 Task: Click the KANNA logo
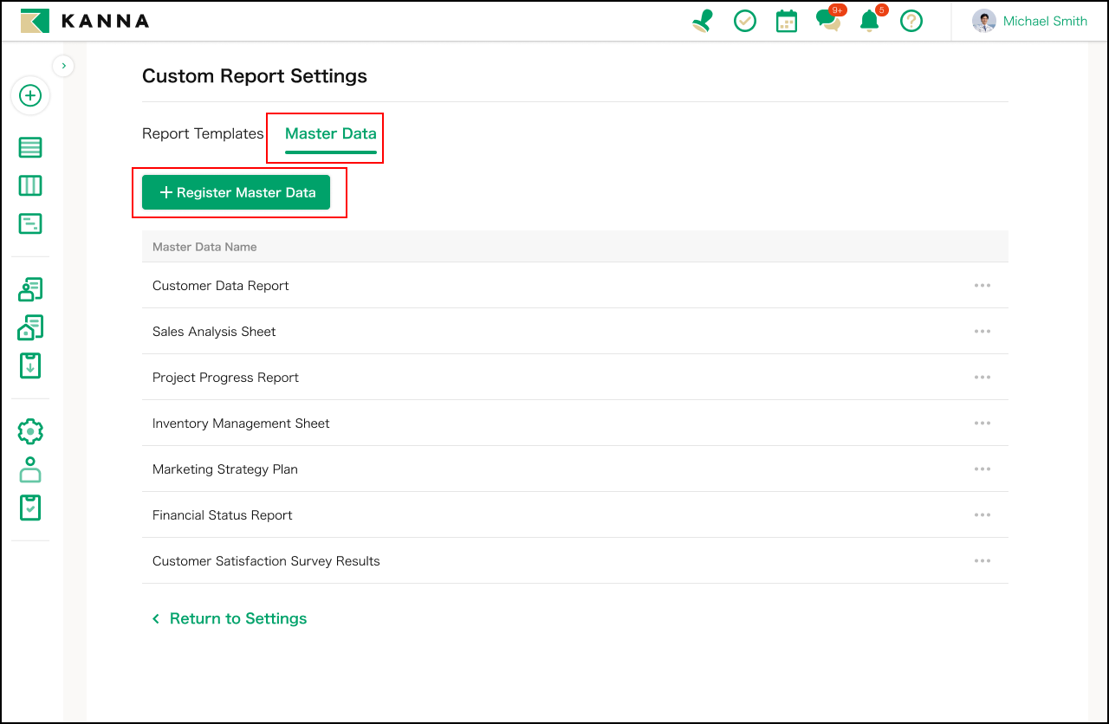85,22
